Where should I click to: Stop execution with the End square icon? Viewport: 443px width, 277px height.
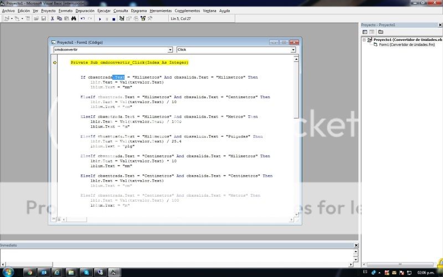(x=114, y=19)
